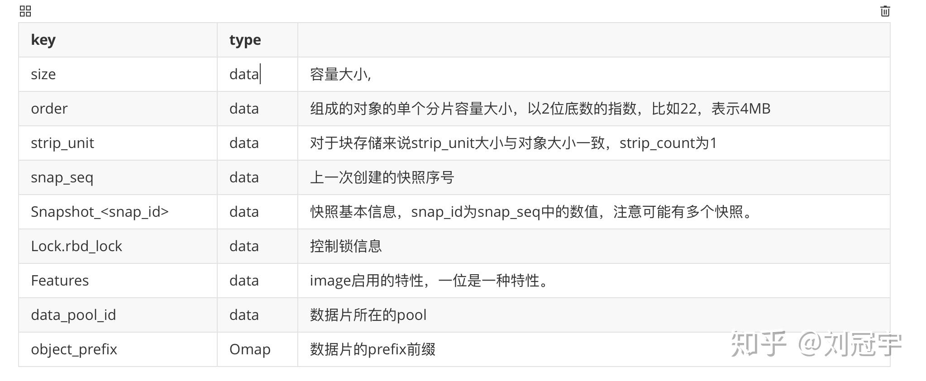Click the empty third header cell
Image resolution: width=926 pixels, height=381 pixels.
pyautogui.click(x=593, y=40)
